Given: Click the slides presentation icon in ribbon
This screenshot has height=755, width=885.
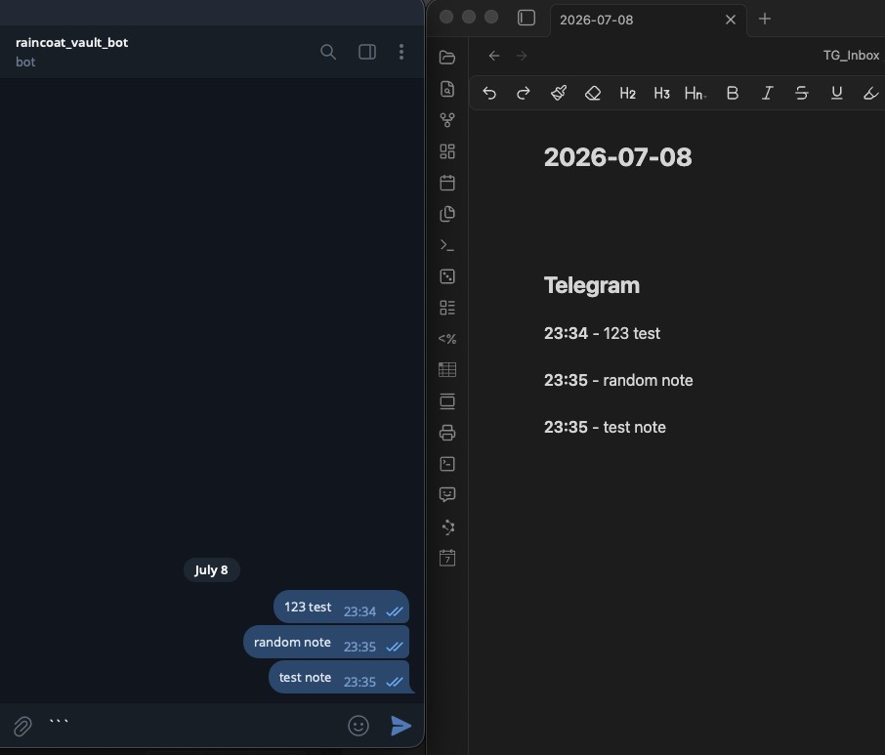Looking at the screenshot, I should pos(447,401).
